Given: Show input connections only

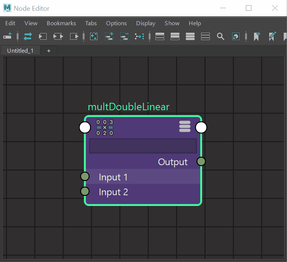Looking at the screenshot, I should click(x=43, y=36).
